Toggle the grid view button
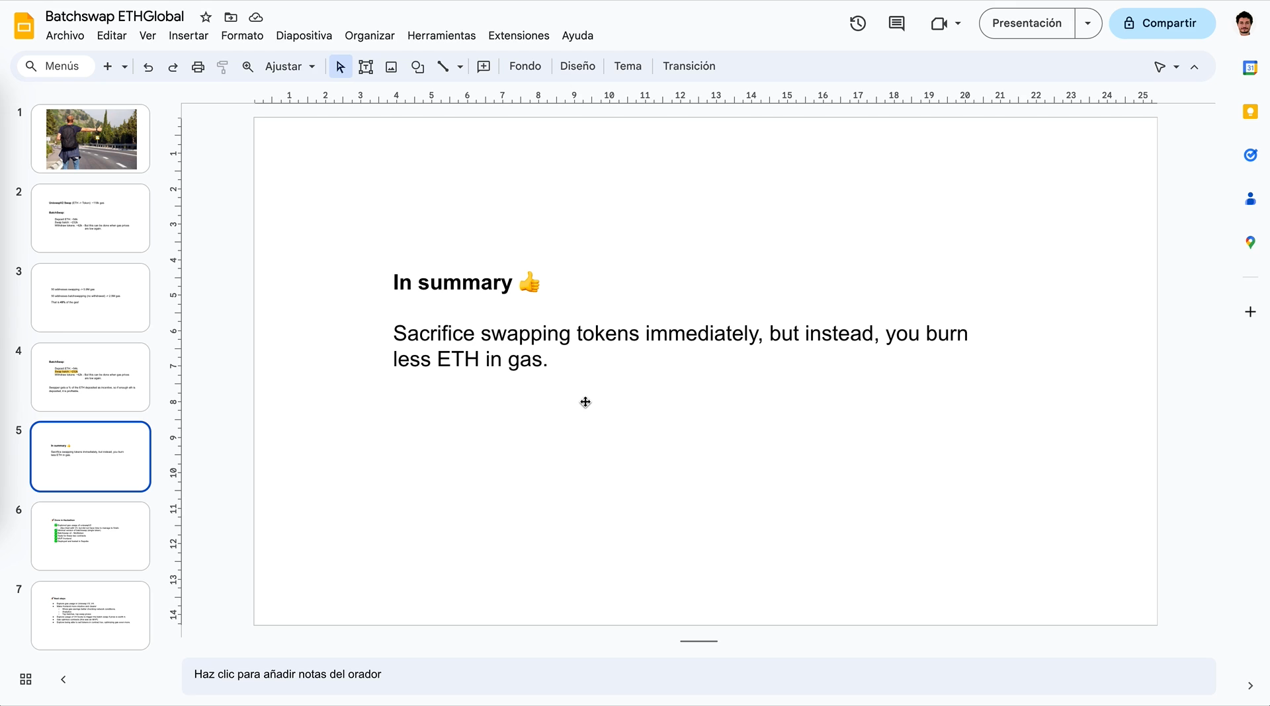The width and height of the screenshot is (1270, 706). (26, 679)
